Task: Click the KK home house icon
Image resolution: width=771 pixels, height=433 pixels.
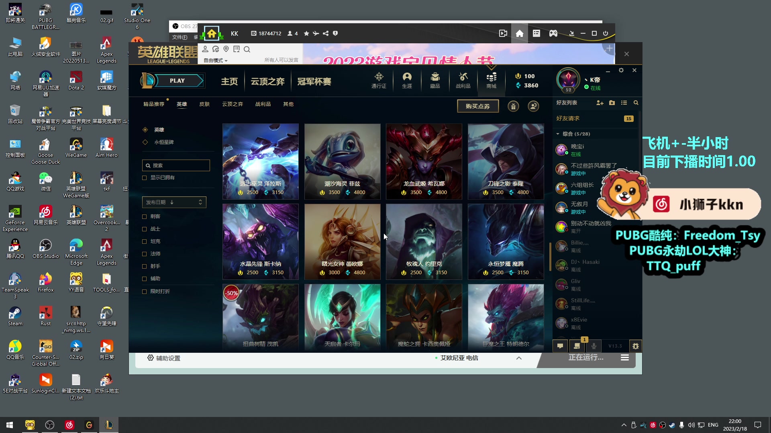Action: pyautogui.click(x=520, y=33)
